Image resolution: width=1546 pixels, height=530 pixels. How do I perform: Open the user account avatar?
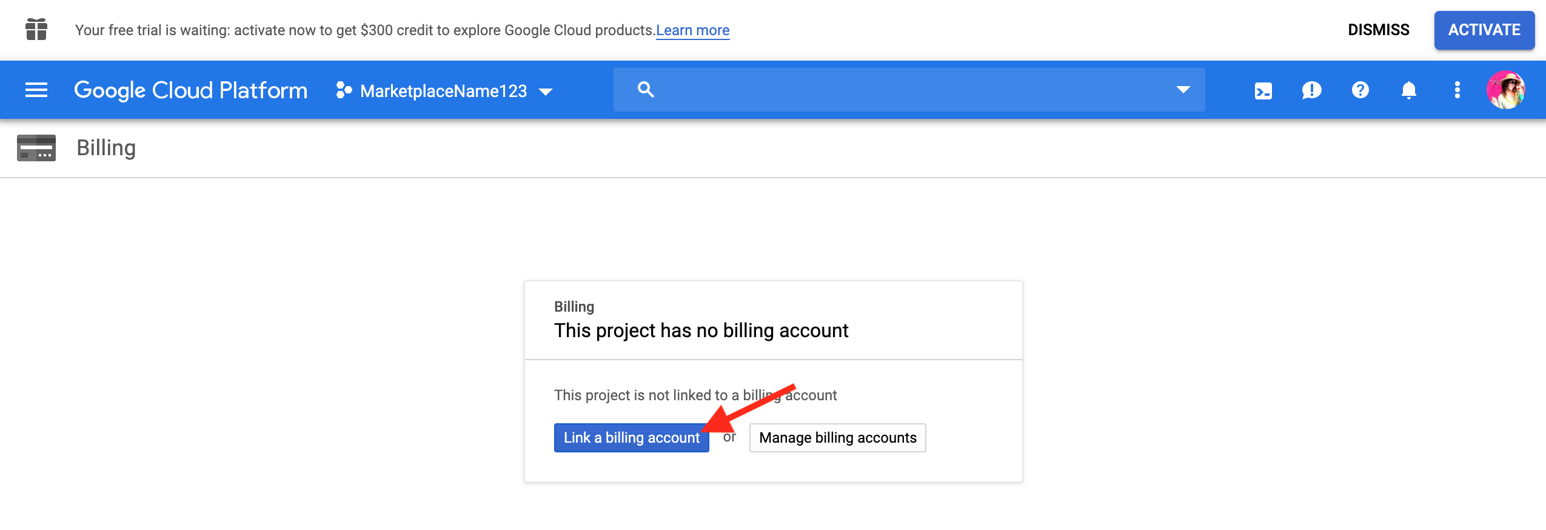(x=1505, y=90)
